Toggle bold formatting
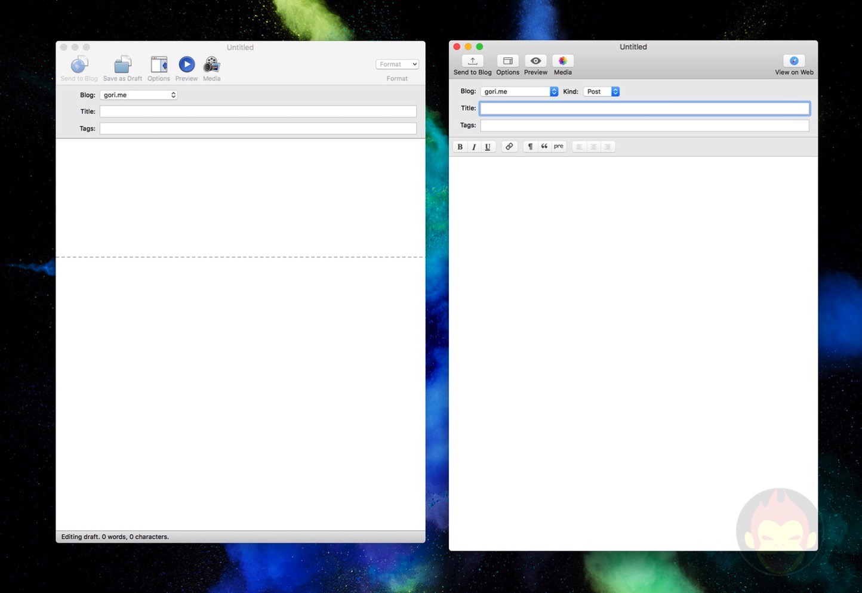 click(x=460, y=147)
